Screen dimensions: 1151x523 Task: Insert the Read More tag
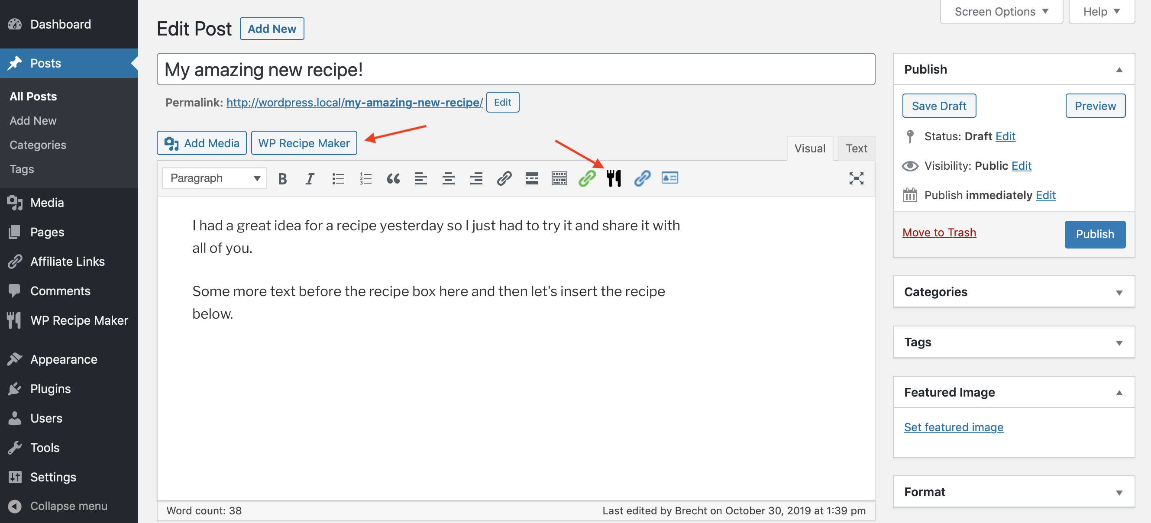click(531, 178)
